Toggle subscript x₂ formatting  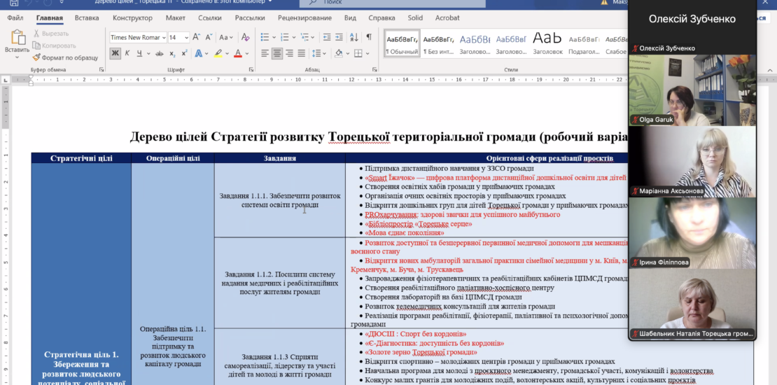[172, 53]
